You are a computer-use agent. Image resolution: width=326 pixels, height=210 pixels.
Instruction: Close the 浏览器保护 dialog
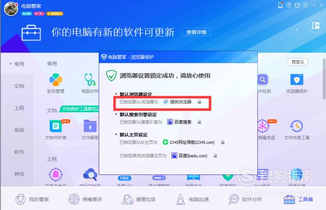click(252, 57)
